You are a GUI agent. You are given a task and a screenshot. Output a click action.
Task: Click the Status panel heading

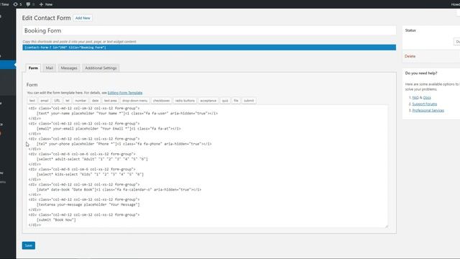point(410,30)
